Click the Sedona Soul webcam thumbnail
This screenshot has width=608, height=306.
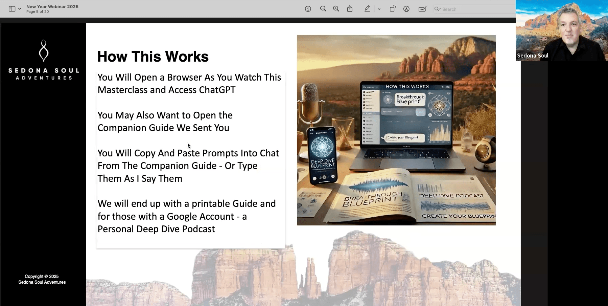(x=561, y=30)
